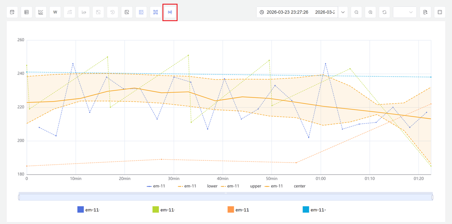Click the box selection icon

155,12
